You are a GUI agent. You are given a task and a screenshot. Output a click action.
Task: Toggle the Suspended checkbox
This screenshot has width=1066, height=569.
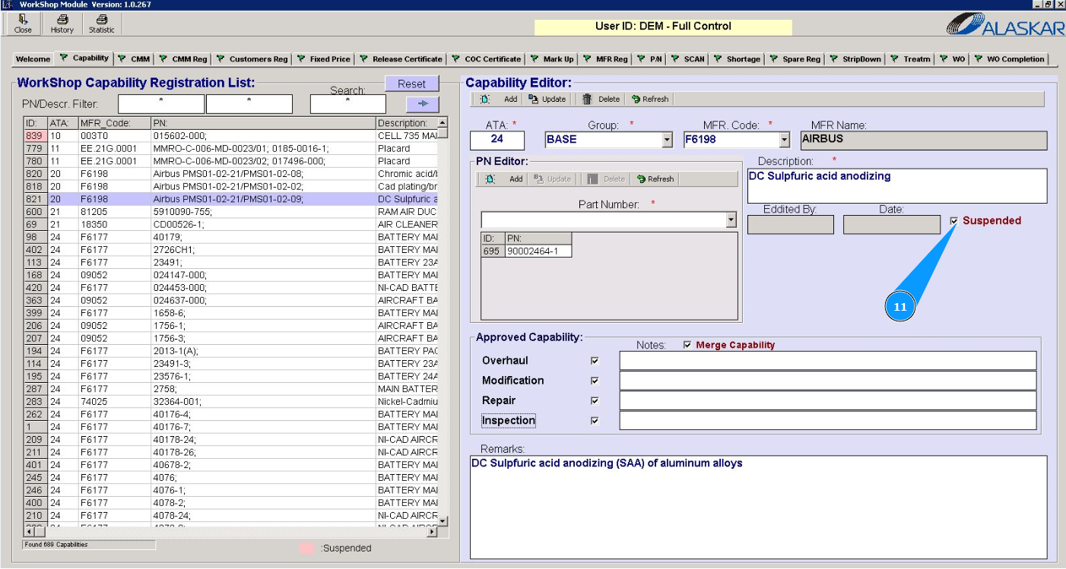(954, 221)
